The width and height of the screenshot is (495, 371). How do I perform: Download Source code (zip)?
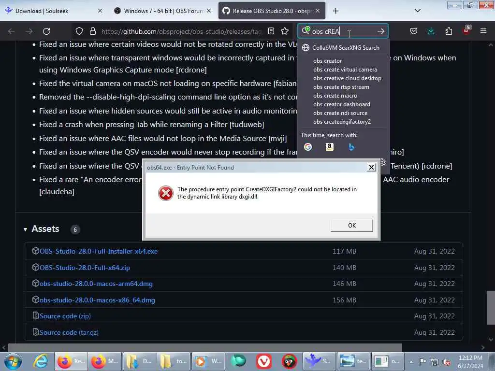coord(65,316)
